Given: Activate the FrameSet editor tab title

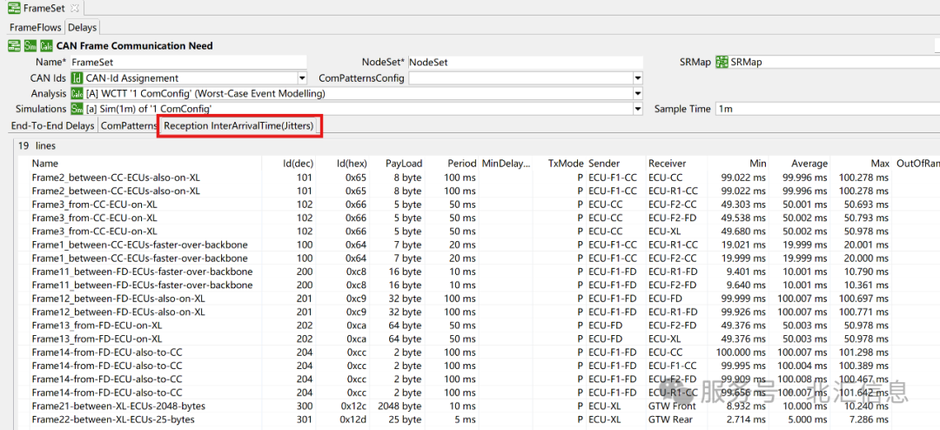Looking at the screenshot, I should click(45, 9).
